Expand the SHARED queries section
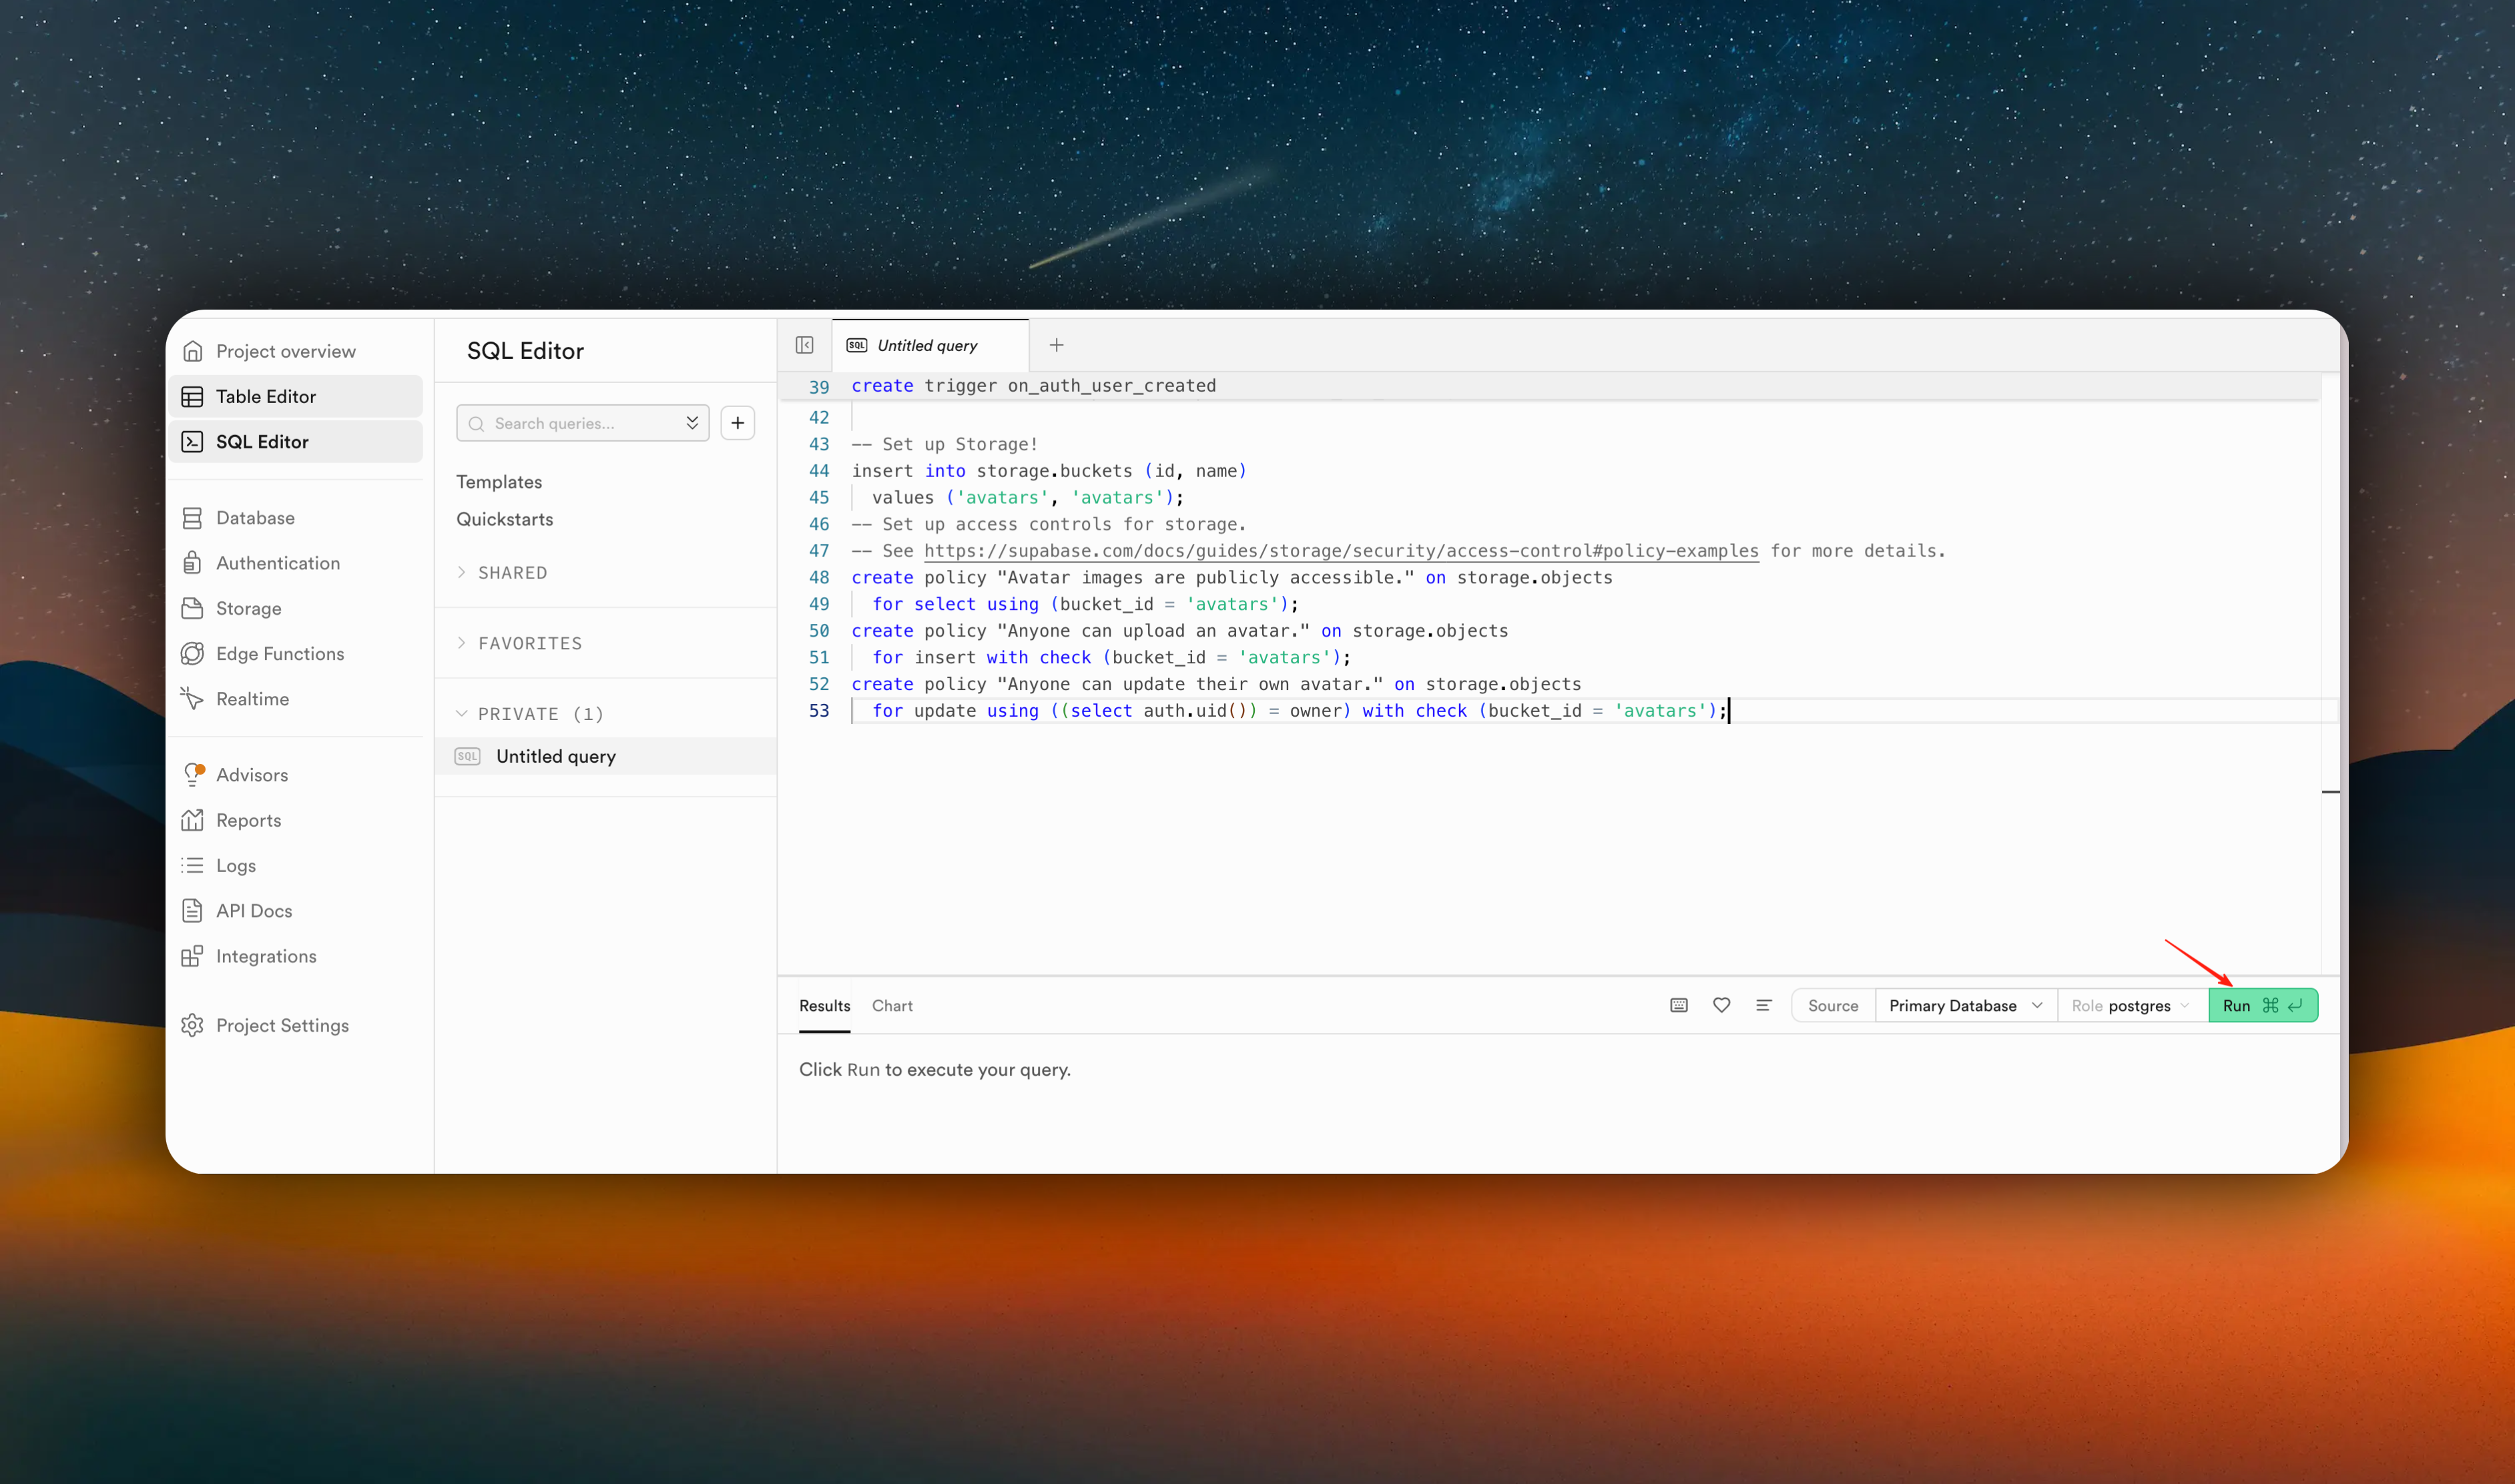 [x=512, y=572]
